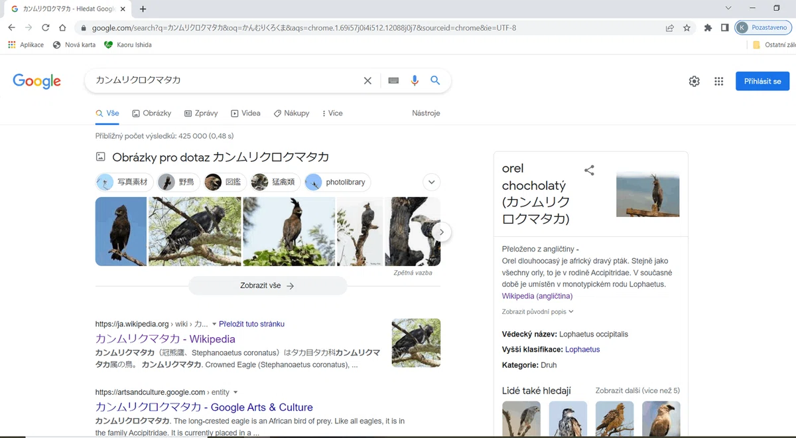796x438 pixels.
Task: Open the Google apps grid icon
Action: 718,81
